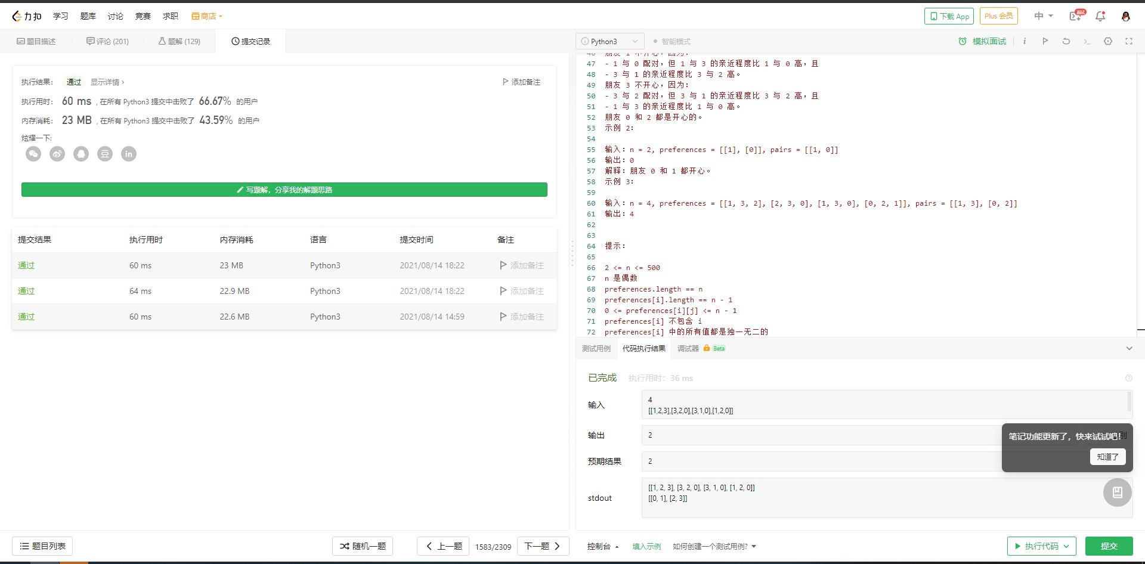Screen dimensions: 1145x564
Task: Click the code editor vertical scrollbar
Action: (1141, 194)
